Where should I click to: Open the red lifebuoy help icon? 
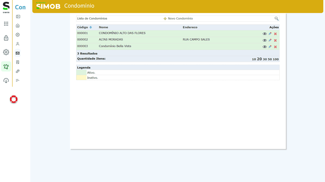pyautogui.click(x=14, y=99)
